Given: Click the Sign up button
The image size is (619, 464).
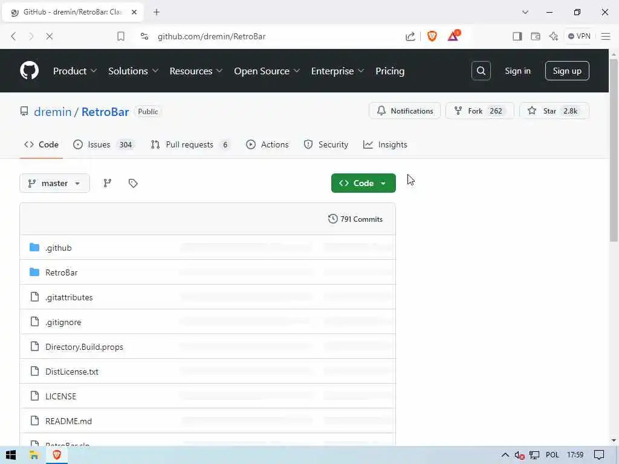Looking at the screenshot, I should pos(567,71).
